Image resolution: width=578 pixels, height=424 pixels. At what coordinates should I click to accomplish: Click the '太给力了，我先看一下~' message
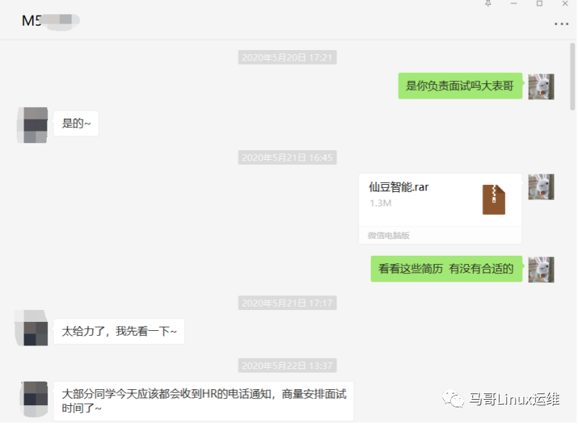pyautogui.click(x=118, y=332)
